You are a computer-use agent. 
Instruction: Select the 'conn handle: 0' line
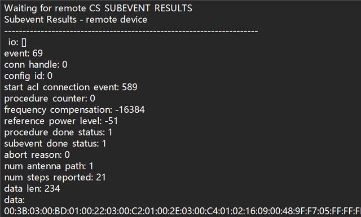pyautogui.click(x=36, y=65)
